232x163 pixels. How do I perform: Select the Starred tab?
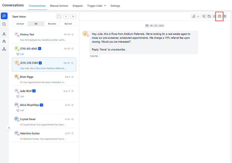click(x=68, y=24)
